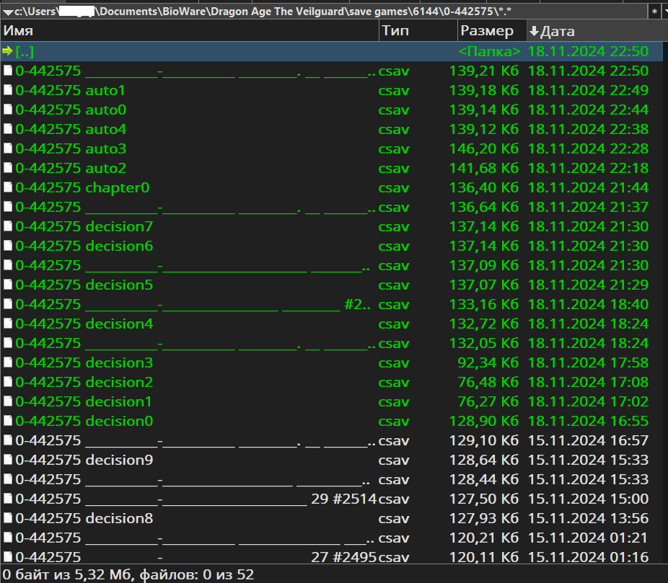This screenshot has height=583, width=668.
Task: Click the date 15.11.2024 13:56
Action: (x=588, y=518)
